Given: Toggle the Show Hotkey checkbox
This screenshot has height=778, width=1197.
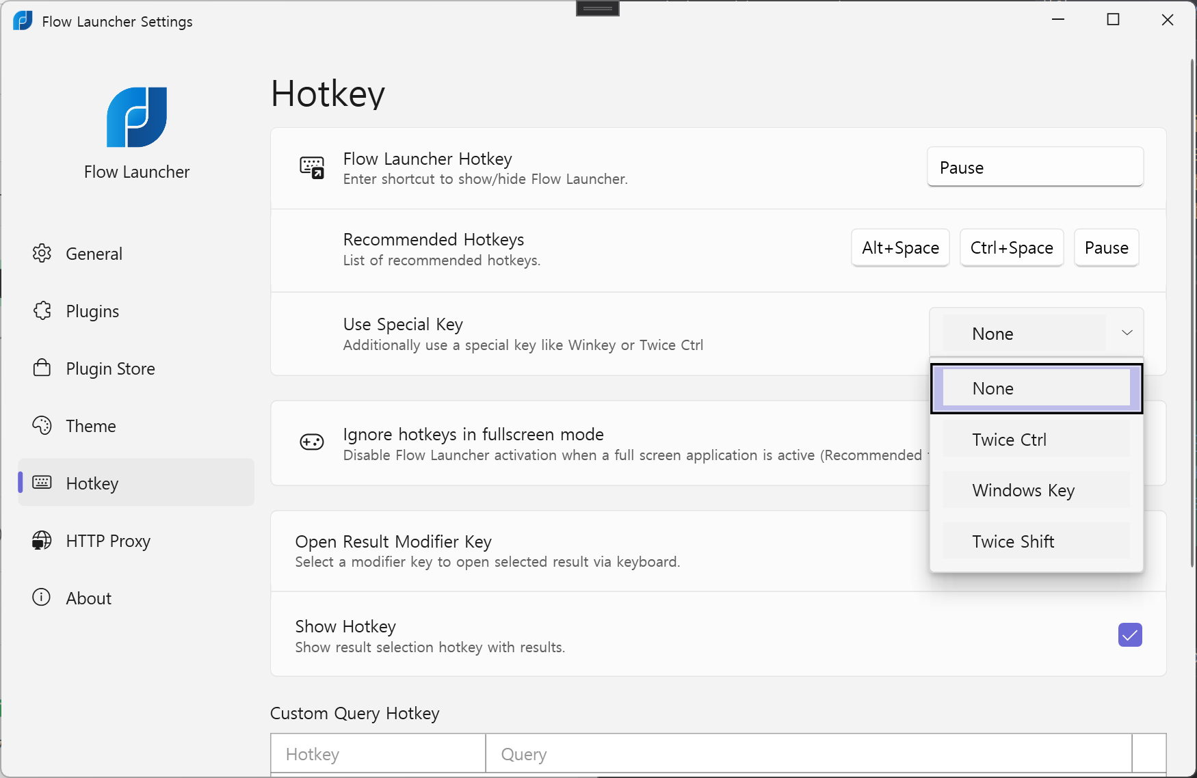Looking at the screenshot, I should pos(1130,635).
